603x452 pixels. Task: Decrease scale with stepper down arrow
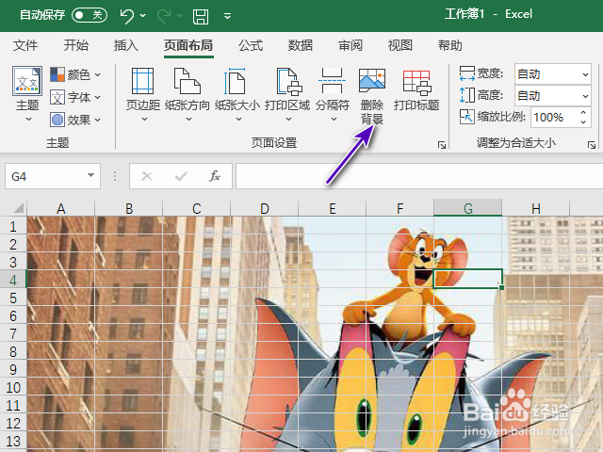click(583, 122)
